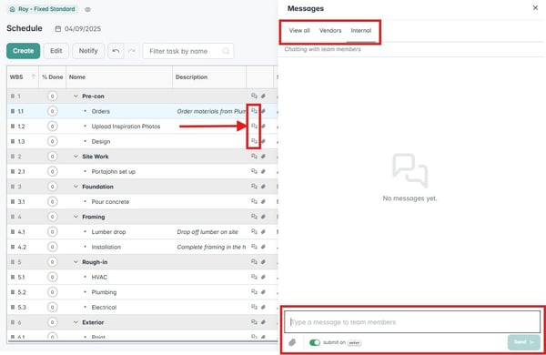
Task: Click the percent done circle for Design
Action: (52, 141)
